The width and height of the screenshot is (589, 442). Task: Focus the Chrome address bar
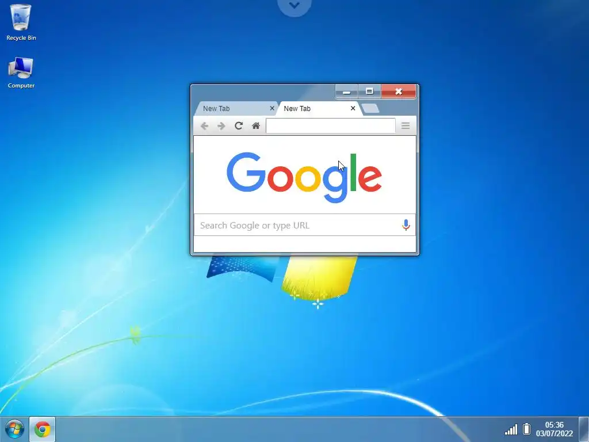(x=331, y=126)
